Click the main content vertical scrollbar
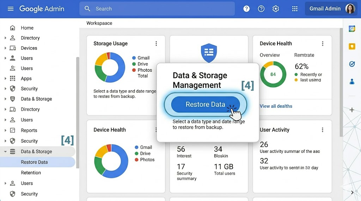The image size is (361, 201). pyautogui.click(x=341, y=83)
